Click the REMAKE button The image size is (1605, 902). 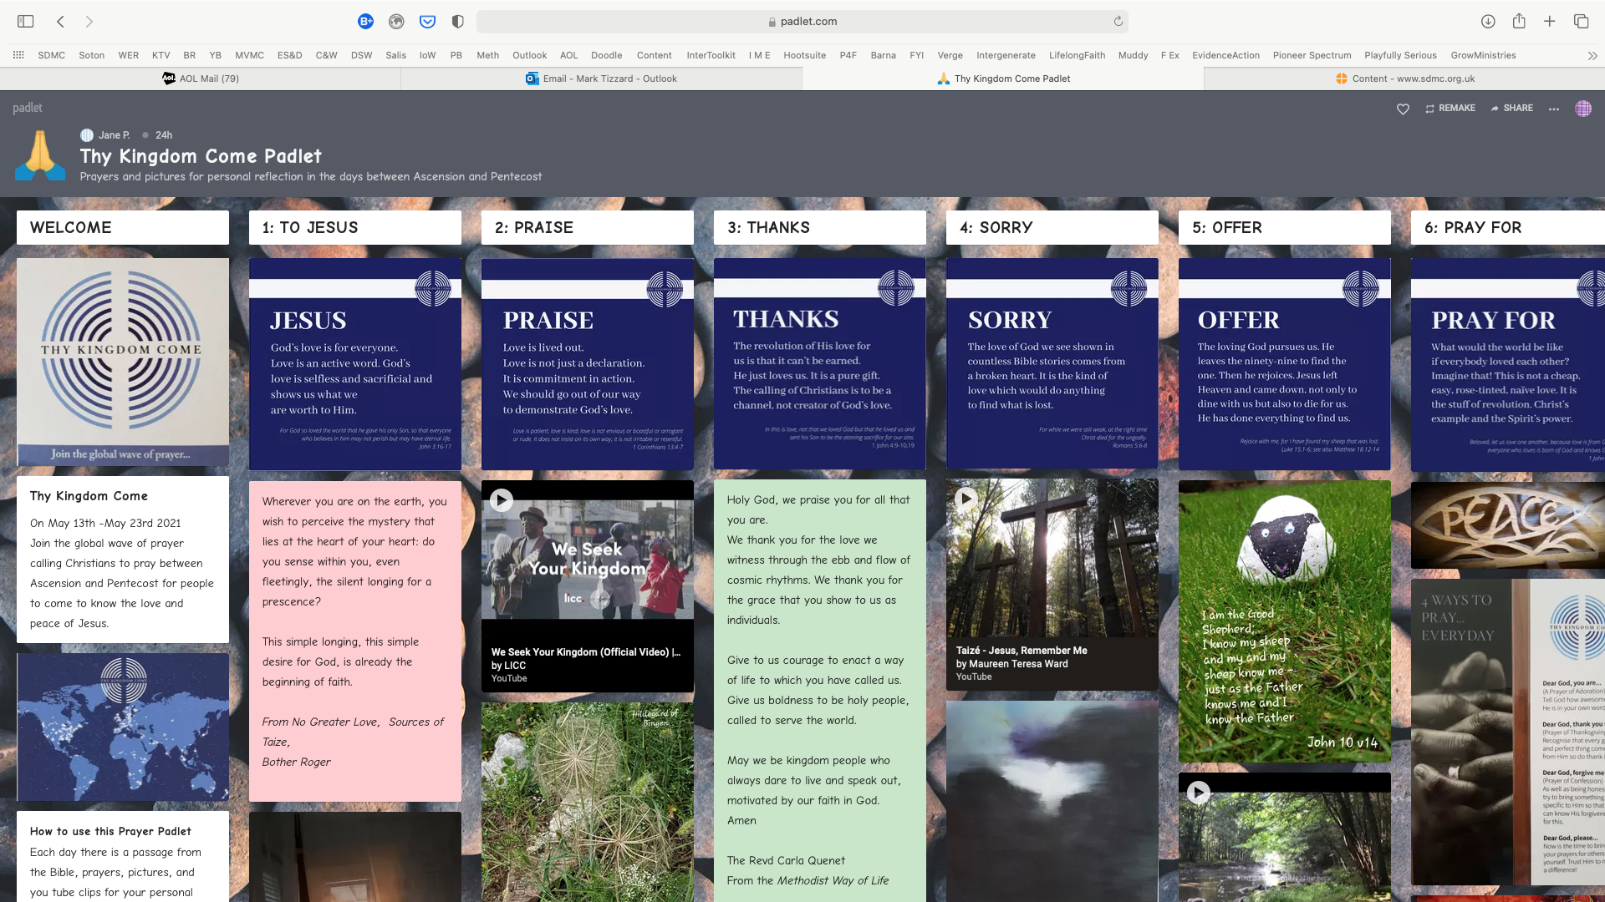[x=1450, y=109]
